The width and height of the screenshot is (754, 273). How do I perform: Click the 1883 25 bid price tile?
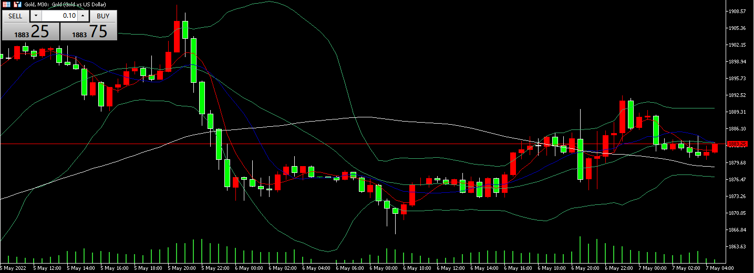tap(30, 31)
